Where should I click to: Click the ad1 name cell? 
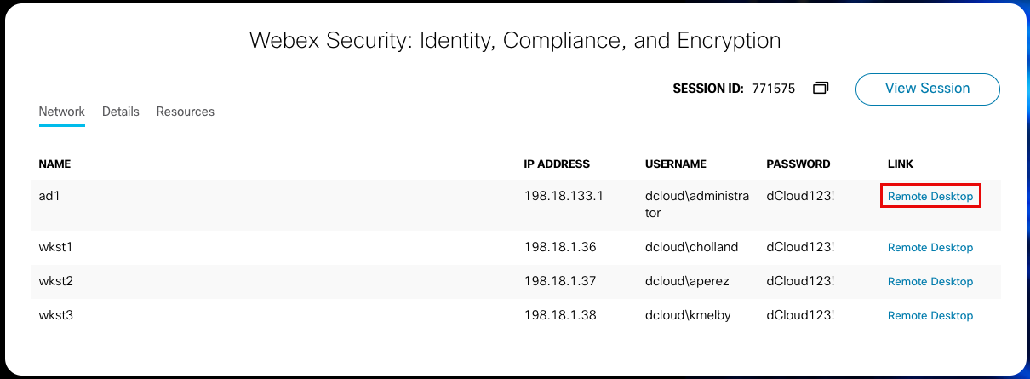(50, 196)
